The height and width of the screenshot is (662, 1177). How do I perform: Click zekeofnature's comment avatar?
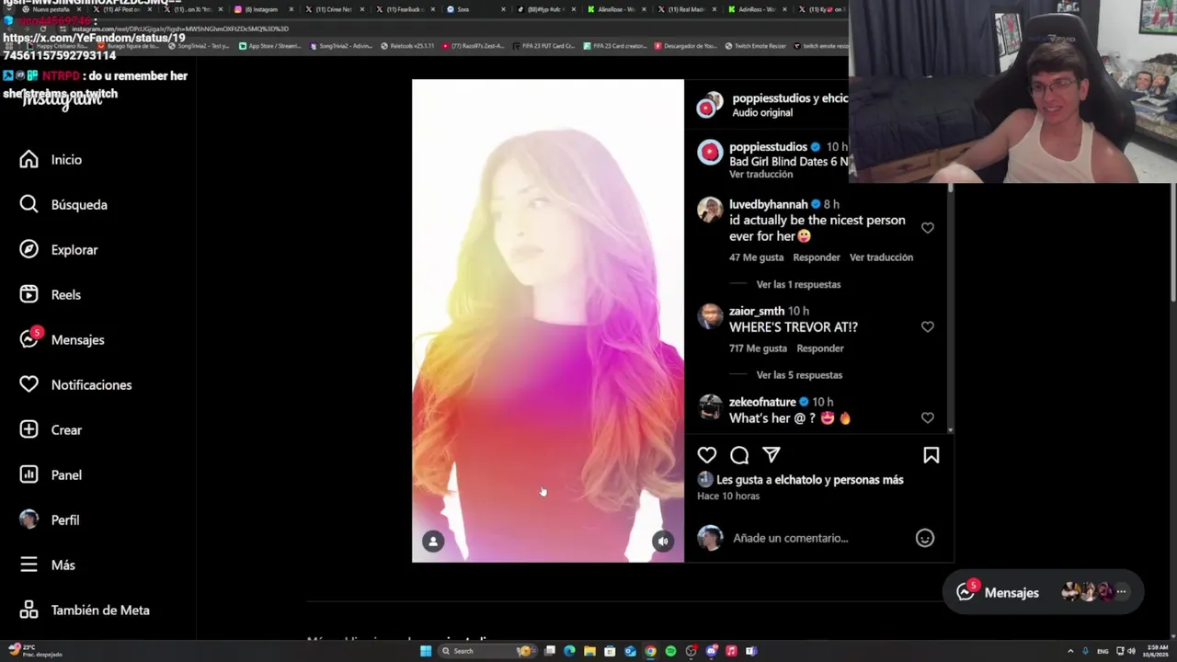tap(710, 407)
